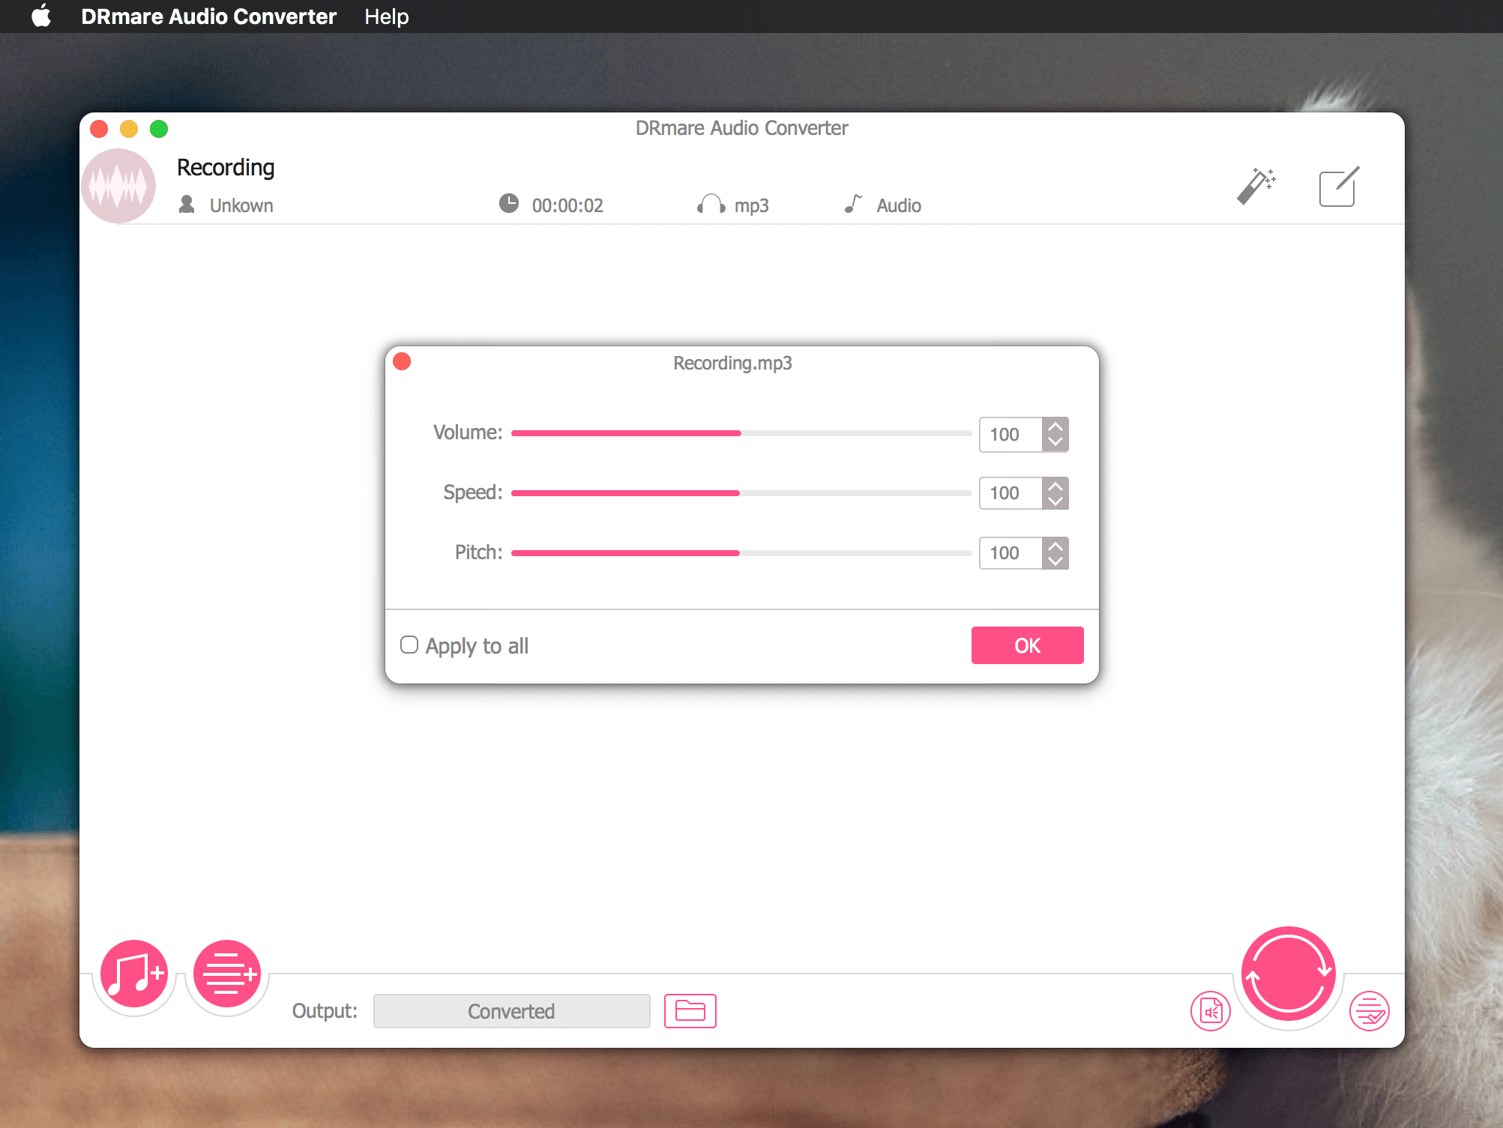
Task: Click the Recording waveform thumbnail
Action: [118, 186]
